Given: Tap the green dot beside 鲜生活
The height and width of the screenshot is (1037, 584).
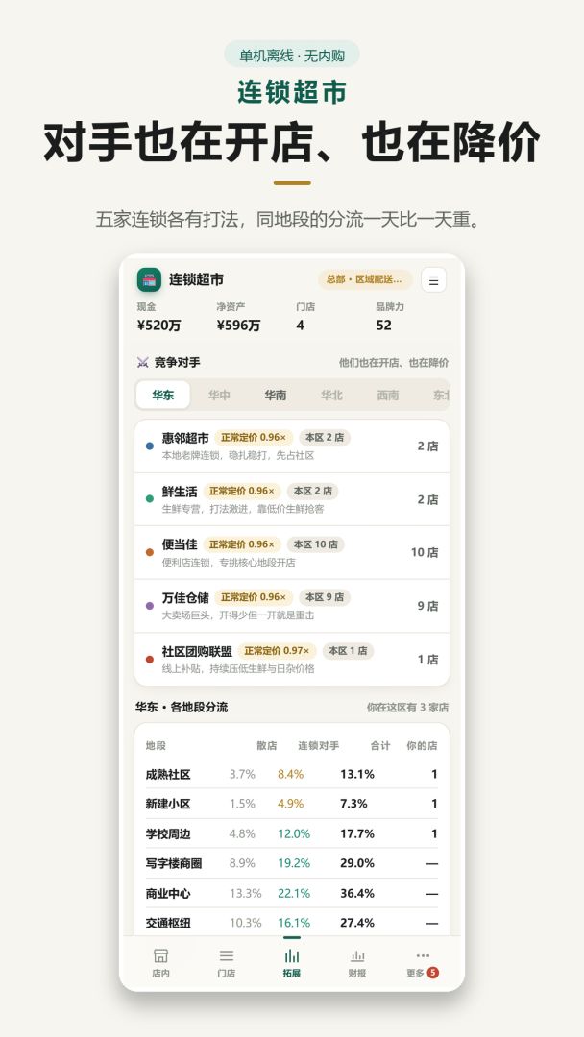Looking at the screenshot, I should (x=150, y=498).
